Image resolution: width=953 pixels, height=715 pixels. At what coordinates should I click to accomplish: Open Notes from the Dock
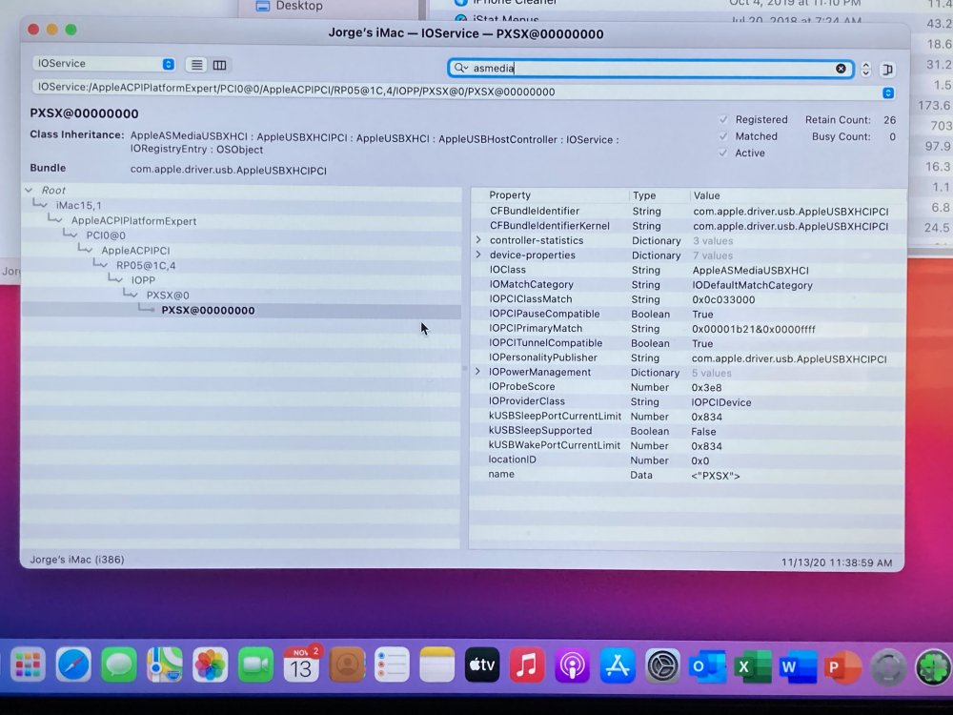[436, 665]
